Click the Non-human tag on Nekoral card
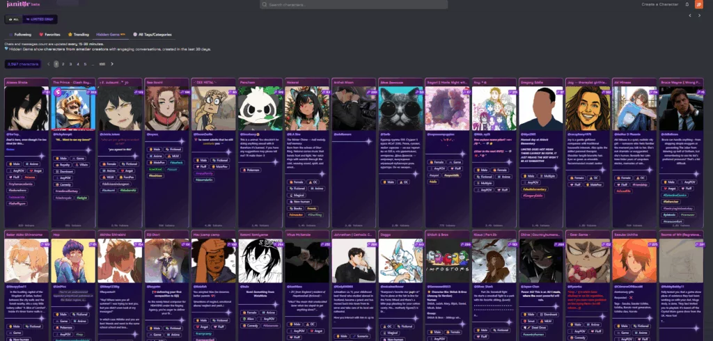The width and height of the screenshot is (713, 341). (x=298, y=201)
